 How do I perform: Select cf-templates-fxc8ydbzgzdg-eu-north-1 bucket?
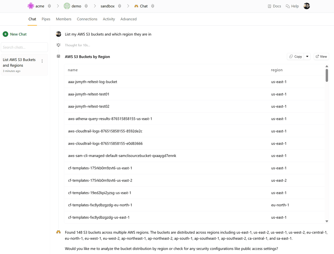pos(100,205)
